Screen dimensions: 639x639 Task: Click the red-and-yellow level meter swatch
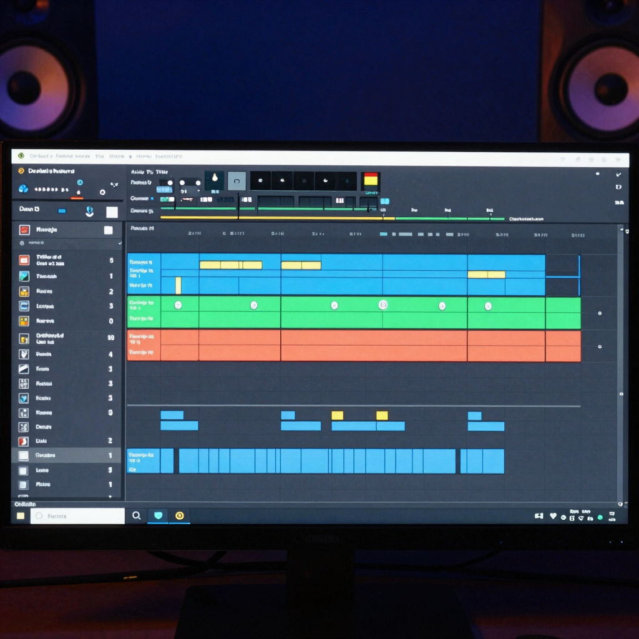pyautogui.click(x=371, y=180)
